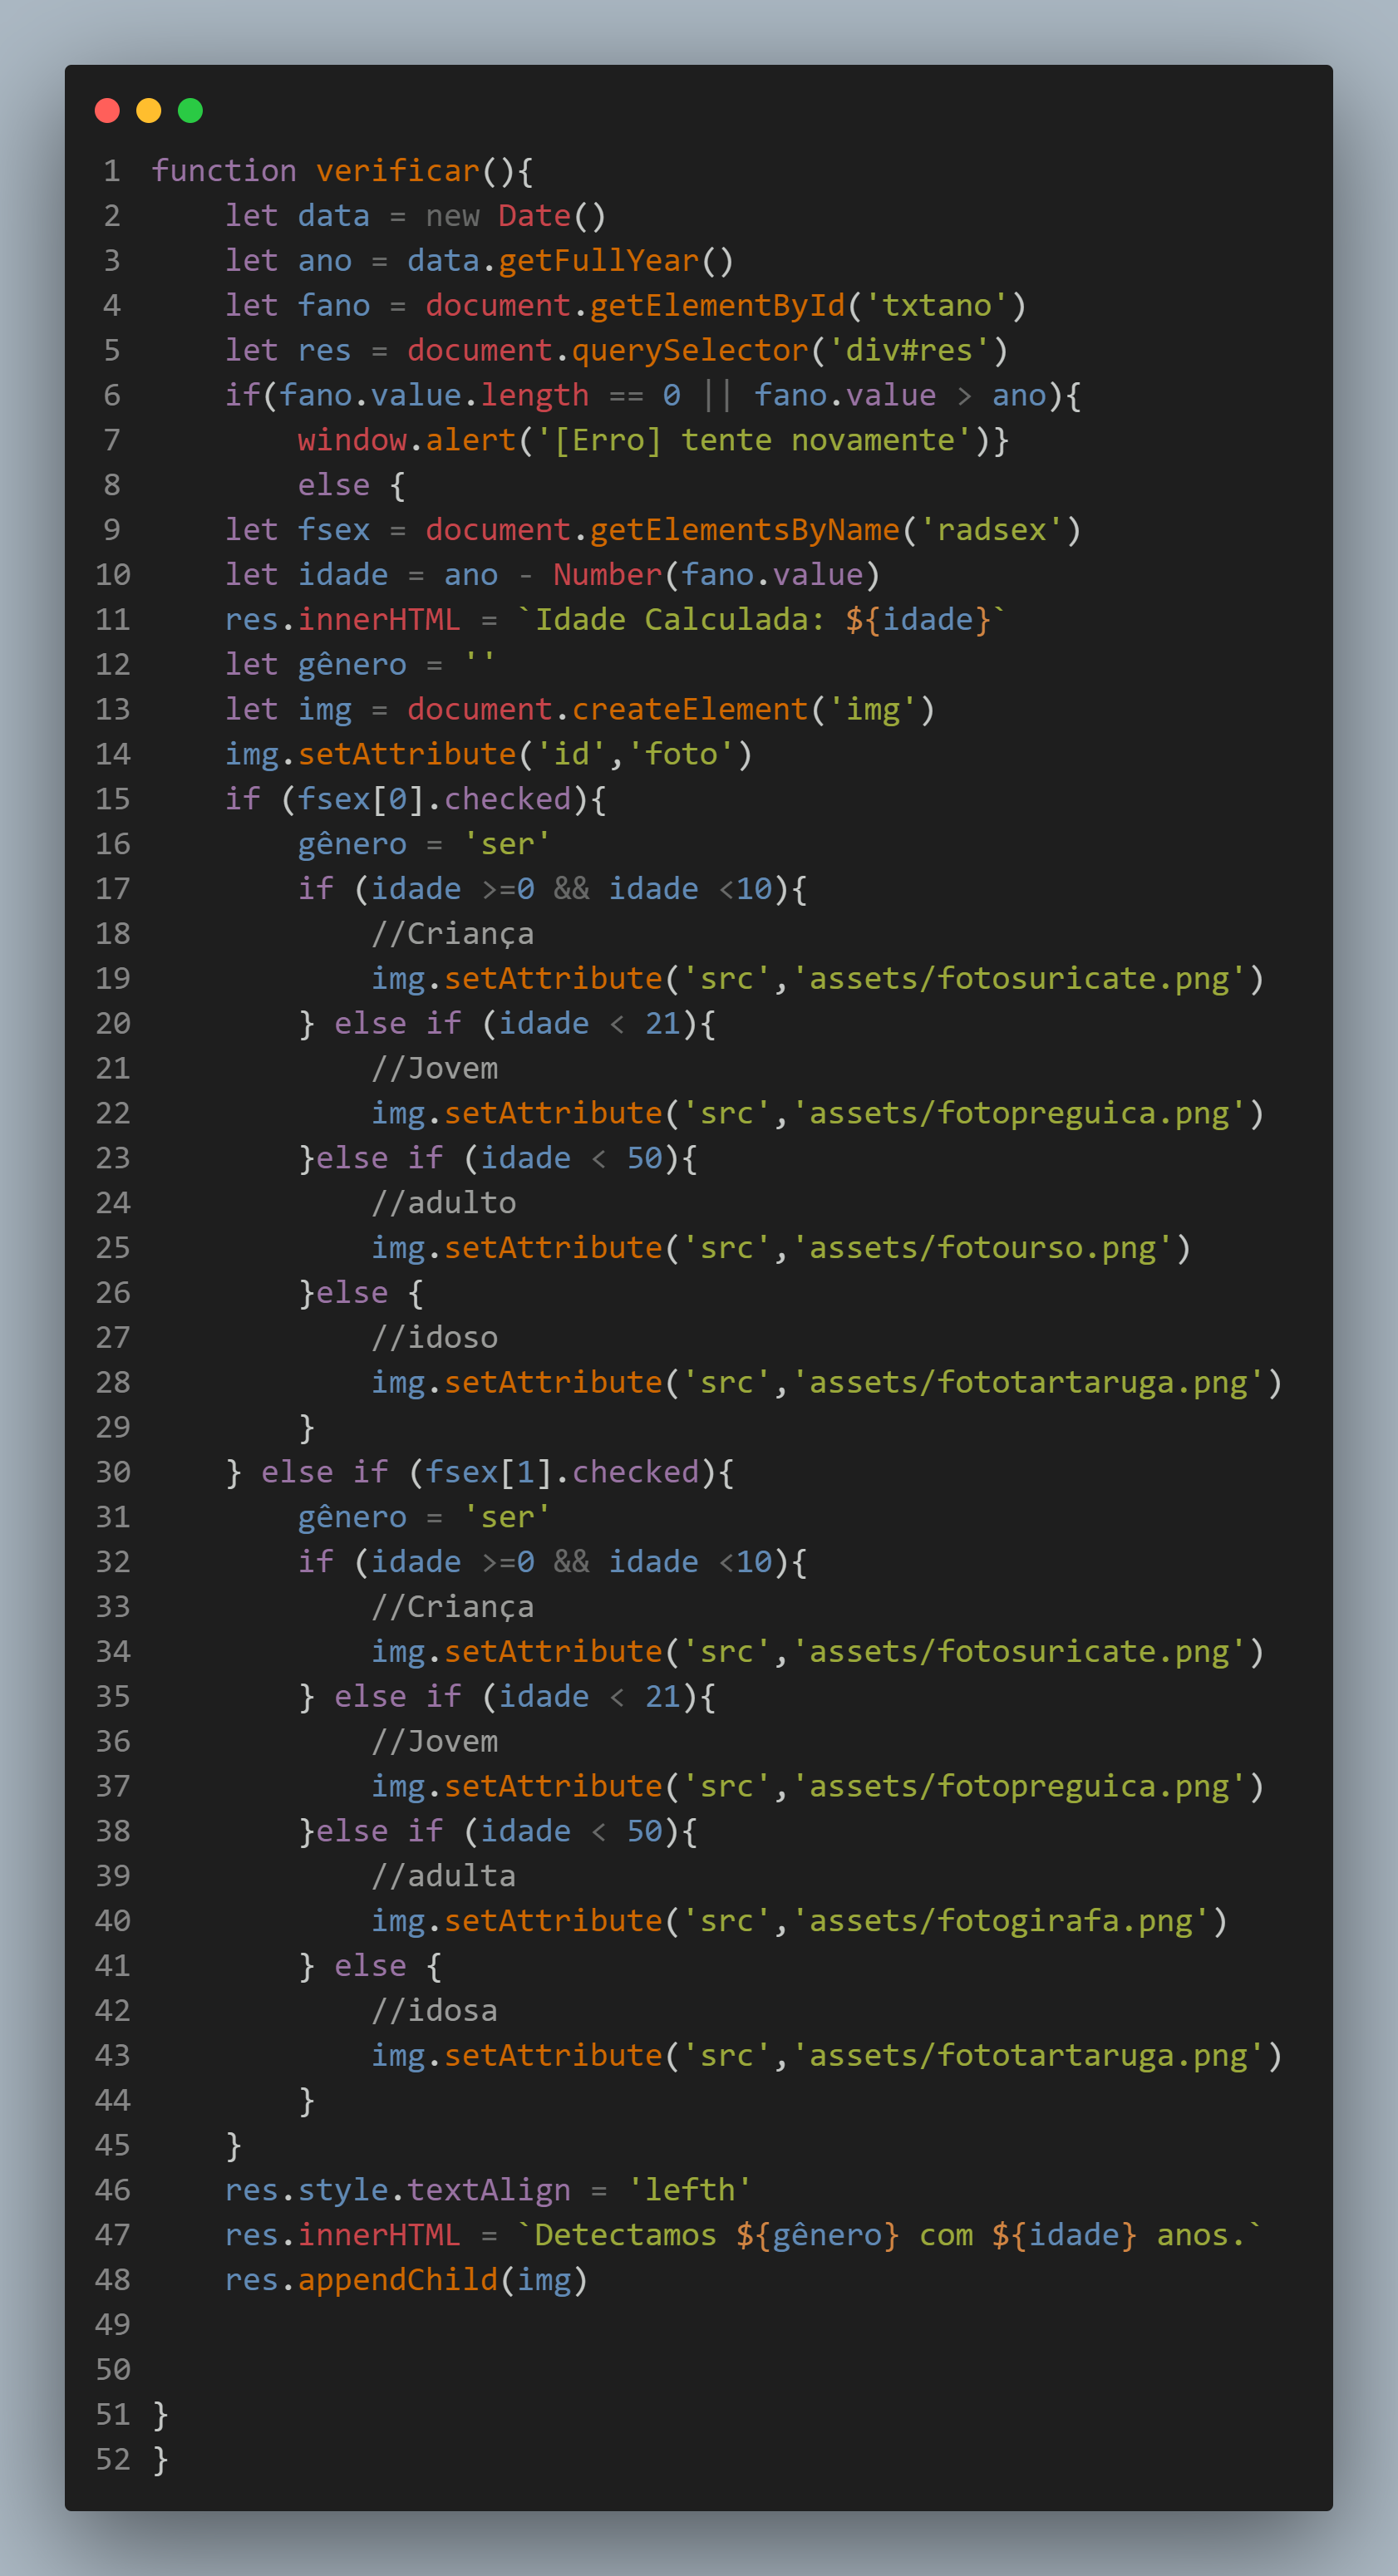Click the //Jovem comment on line 21
The image size is (1398, 2576).
pyautogui.click(x=436, y=1067)
